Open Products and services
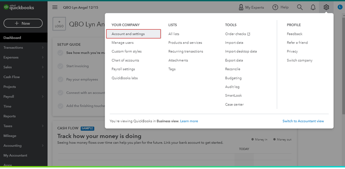 [185, 43]
